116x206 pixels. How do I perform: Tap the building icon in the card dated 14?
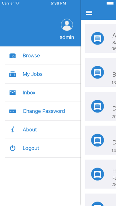tap(97, 140)
